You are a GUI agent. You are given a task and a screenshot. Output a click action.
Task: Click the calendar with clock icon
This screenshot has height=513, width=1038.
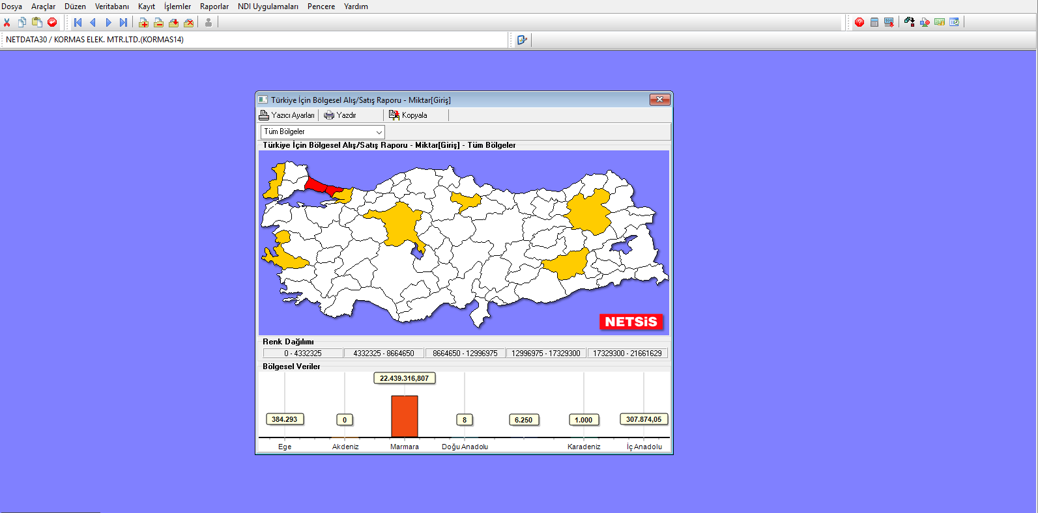point(955,22)
